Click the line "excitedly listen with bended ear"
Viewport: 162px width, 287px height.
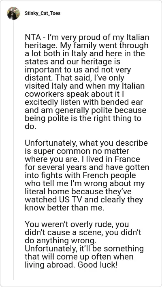click(x=84, y=102)
